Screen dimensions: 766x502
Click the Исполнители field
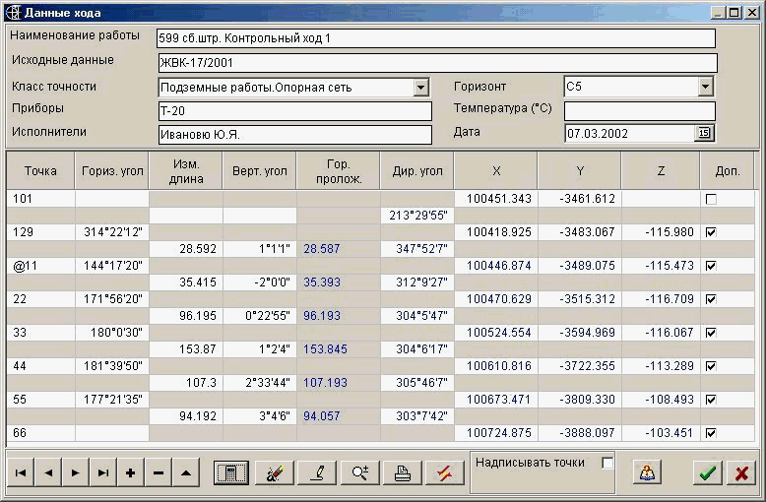(x=295, y=135)
